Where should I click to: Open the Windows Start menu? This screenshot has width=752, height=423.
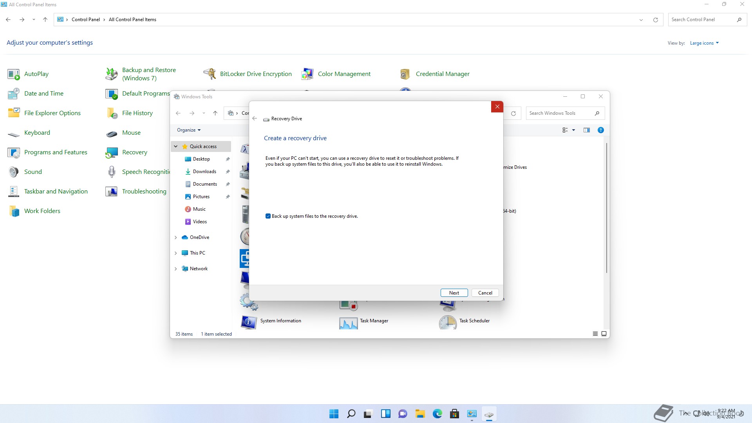(x=334, y=414)
